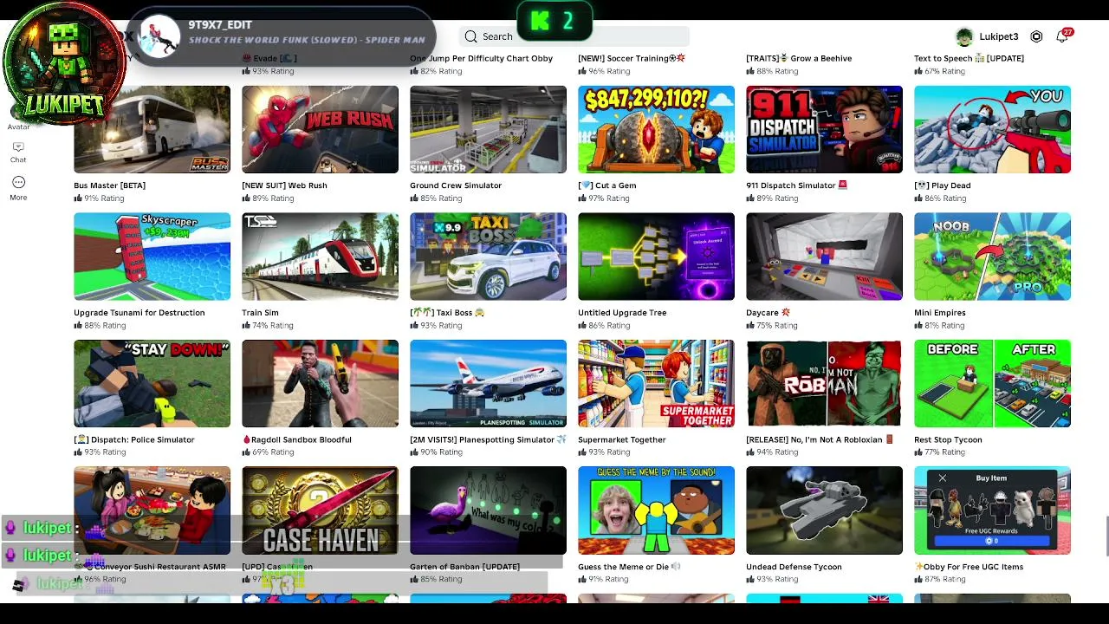Click the [NEW SUIT] Web Rush title

tap(284, 185)
